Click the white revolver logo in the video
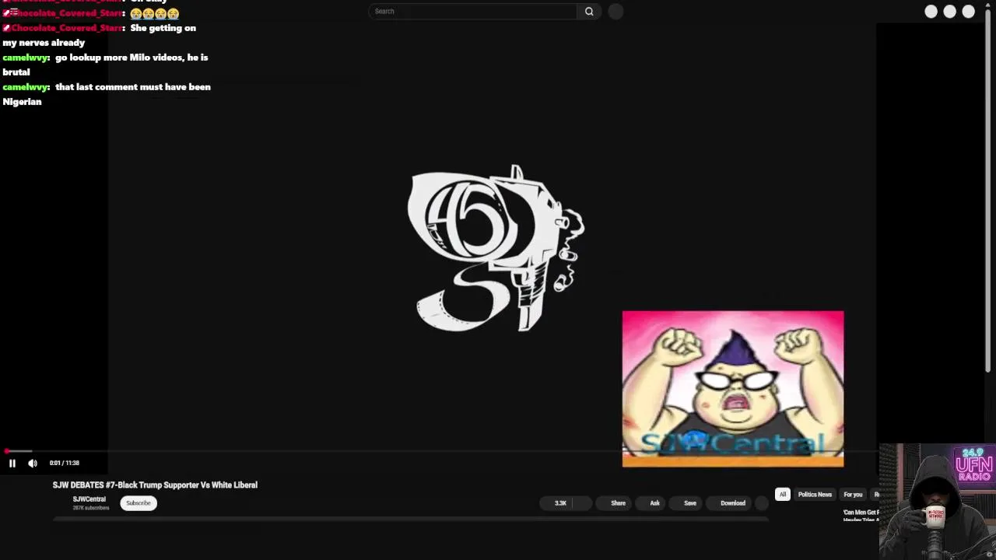996x560 pixels. (496, 248)
